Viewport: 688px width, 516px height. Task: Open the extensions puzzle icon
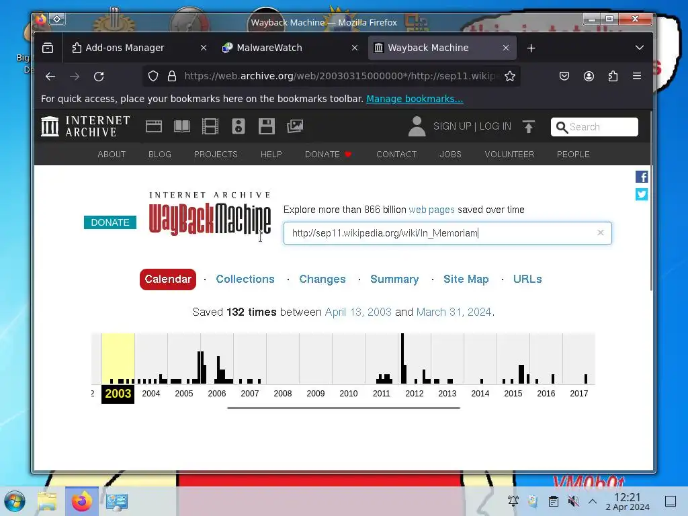click(x=613, y=77)
